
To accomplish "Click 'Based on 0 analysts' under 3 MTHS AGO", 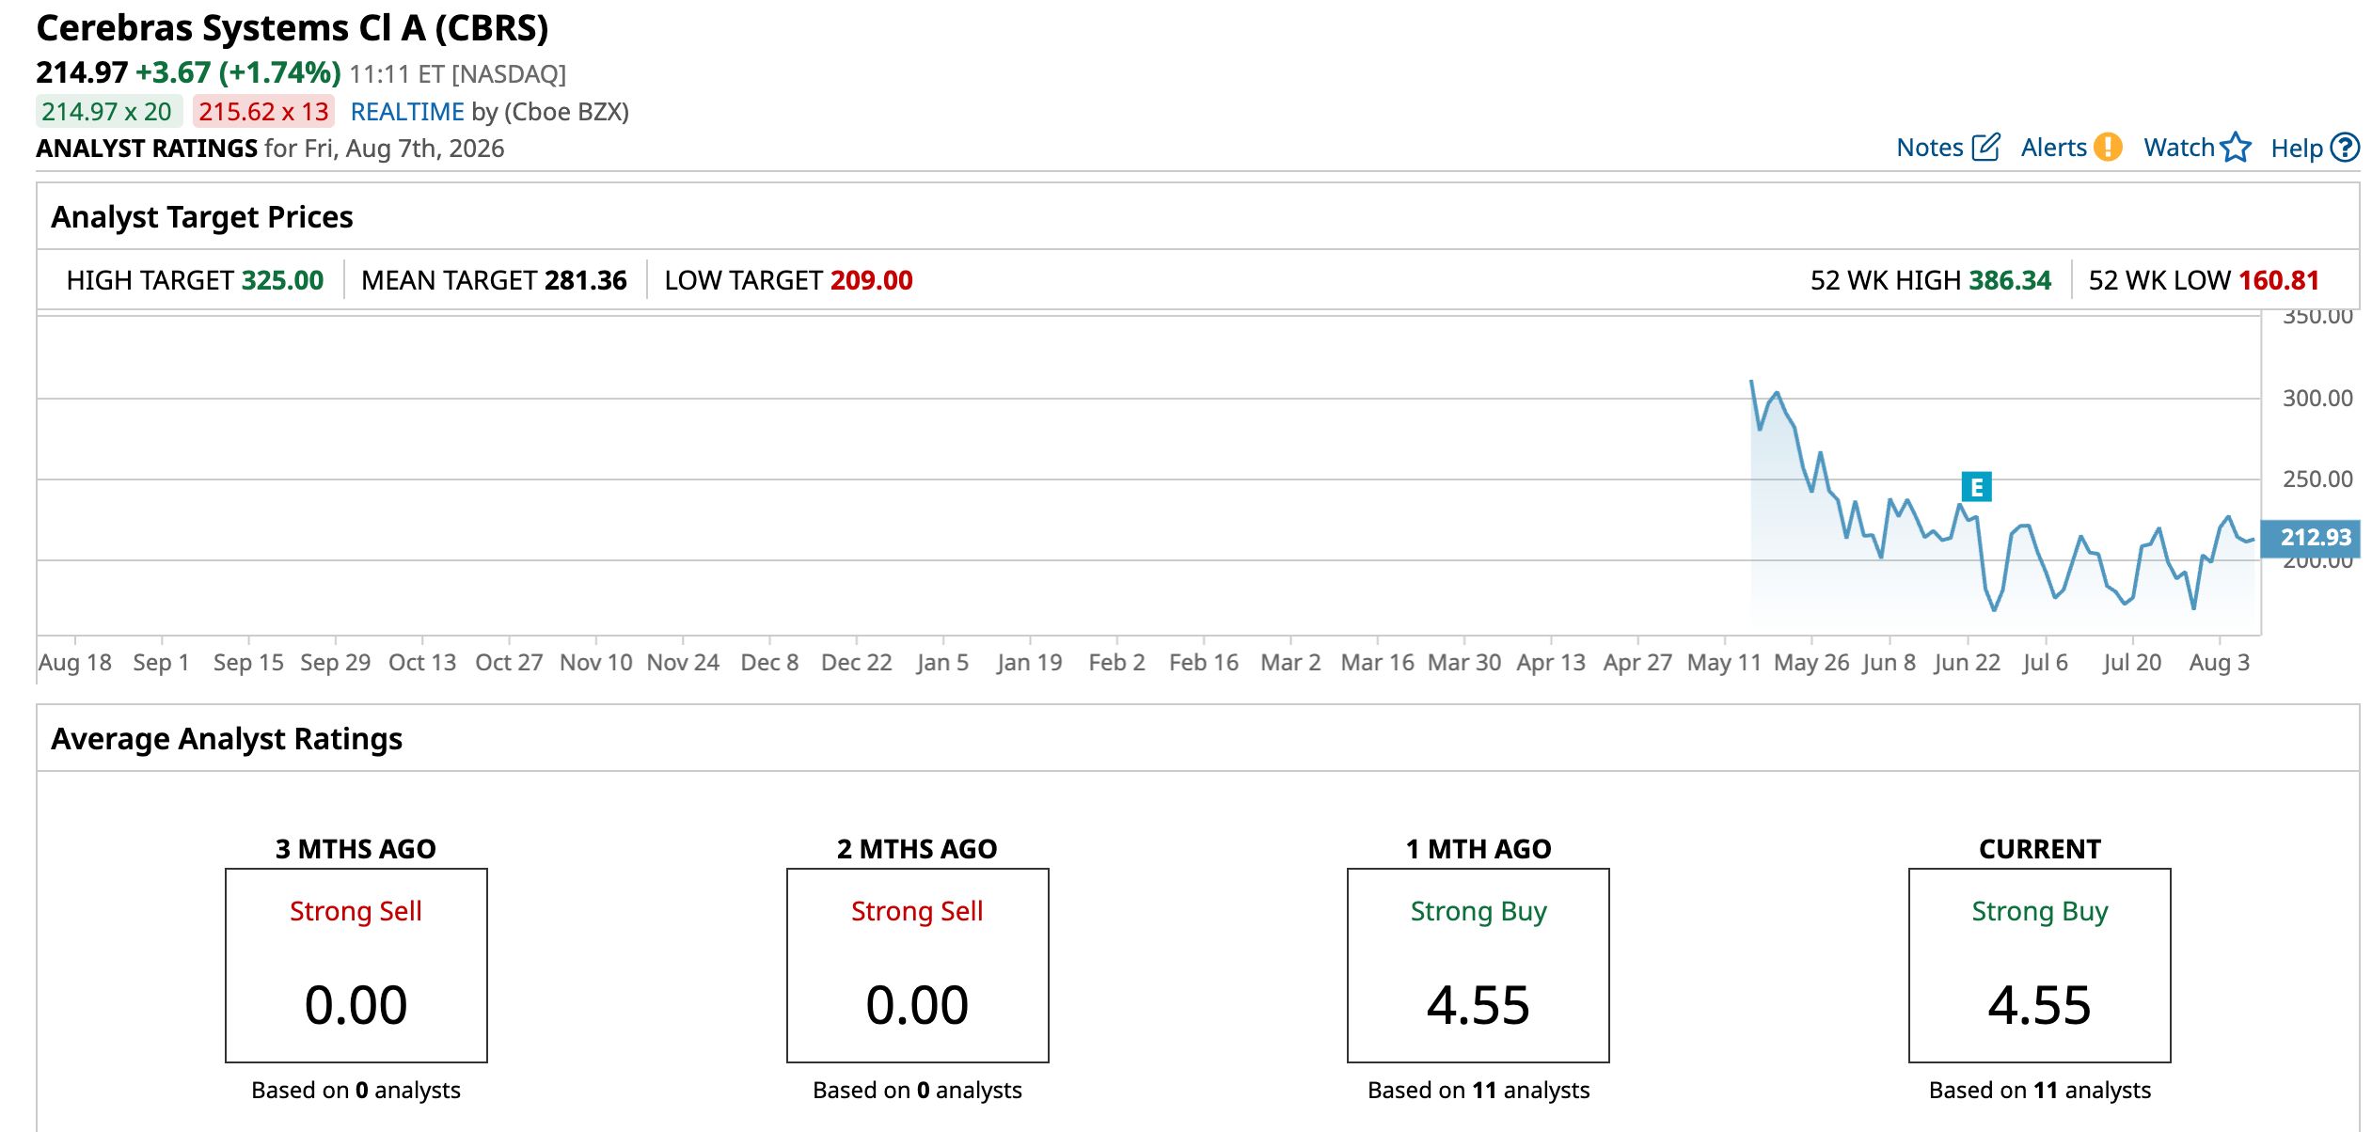I will pos(356,1091).
